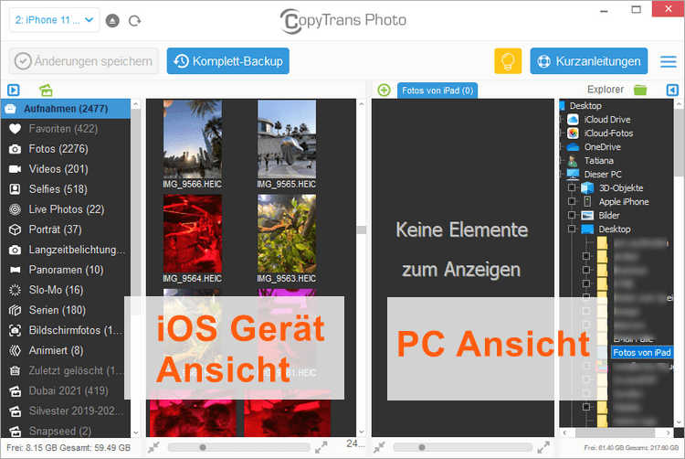The height and width of the screenshot is (459, 685).
Task: Refresh the device contents
Action: click(x=134, y=20)
